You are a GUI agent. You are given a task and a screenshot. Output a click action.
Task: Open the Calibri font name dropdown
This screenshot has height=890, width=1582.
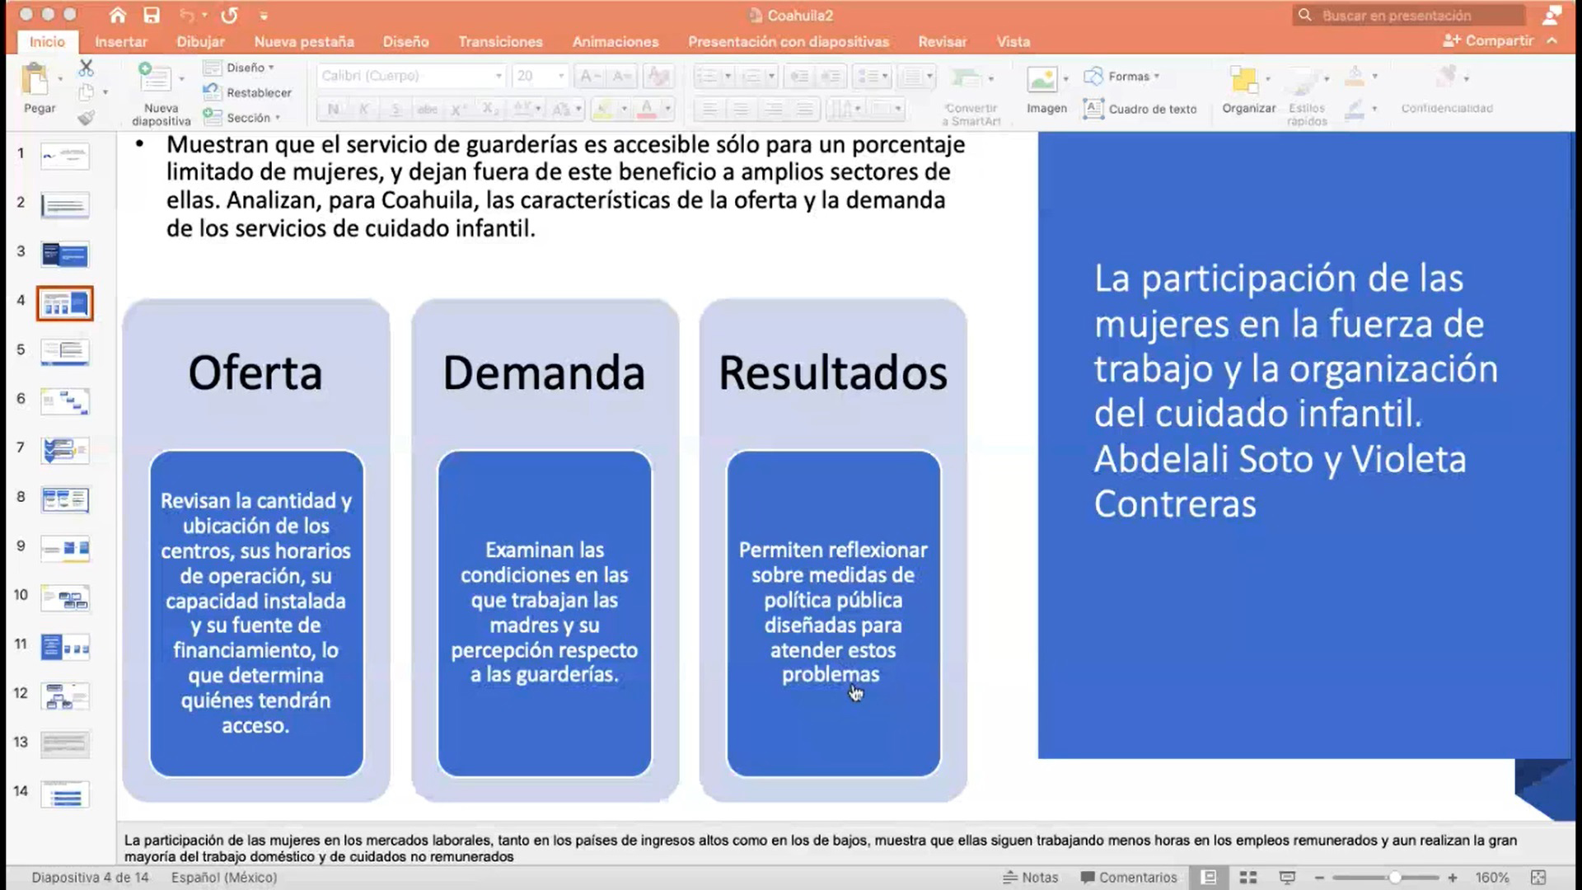click(x=498, y=76)
